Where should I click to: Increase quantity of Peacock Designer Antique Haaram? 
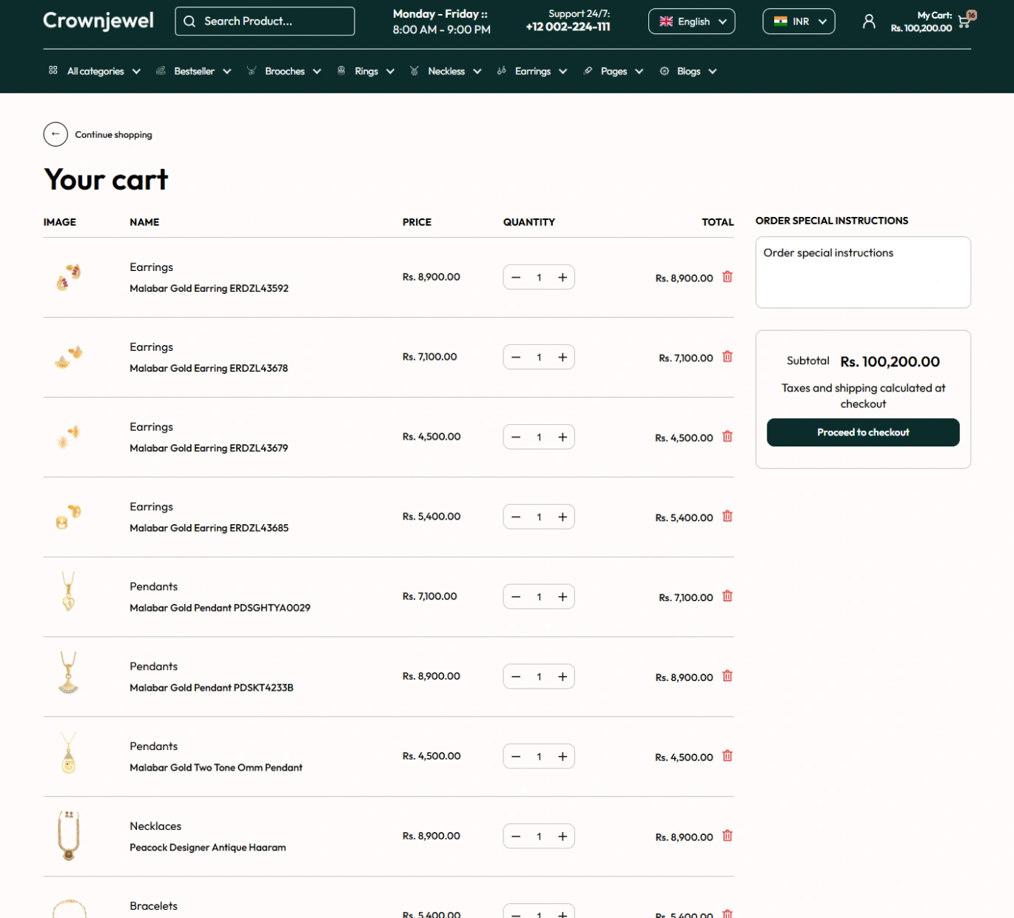[x=563, y=837]
